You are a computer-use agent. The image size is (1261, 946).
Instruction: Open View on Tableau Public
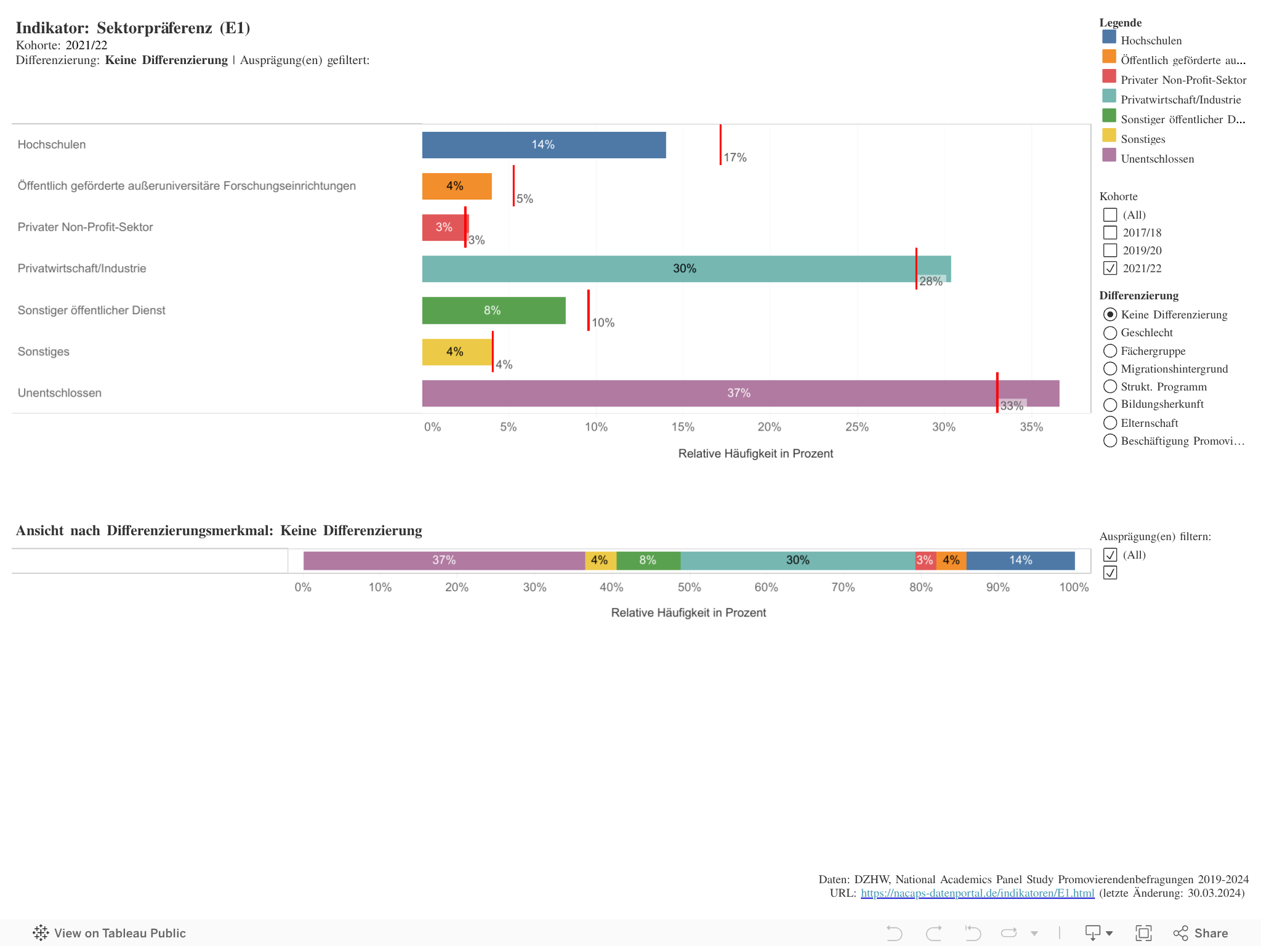point(119,933)
